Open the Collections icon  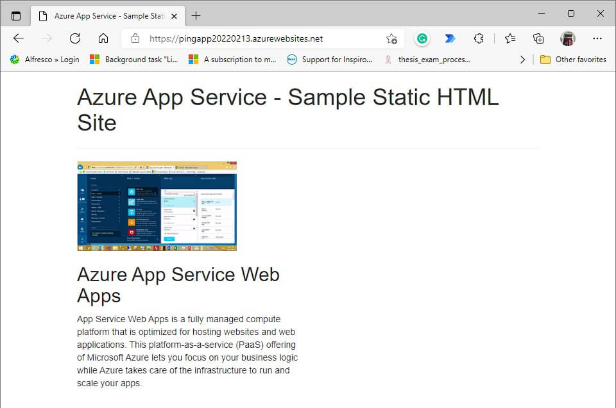point(538,38)
